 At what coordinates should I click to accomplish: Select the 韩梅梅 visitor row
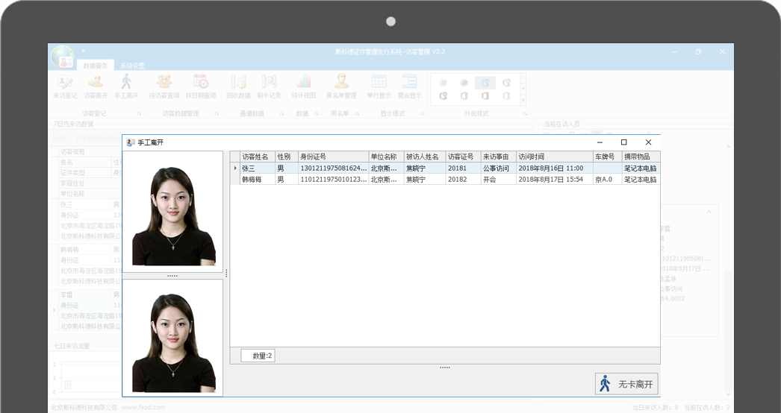(445, 179)
